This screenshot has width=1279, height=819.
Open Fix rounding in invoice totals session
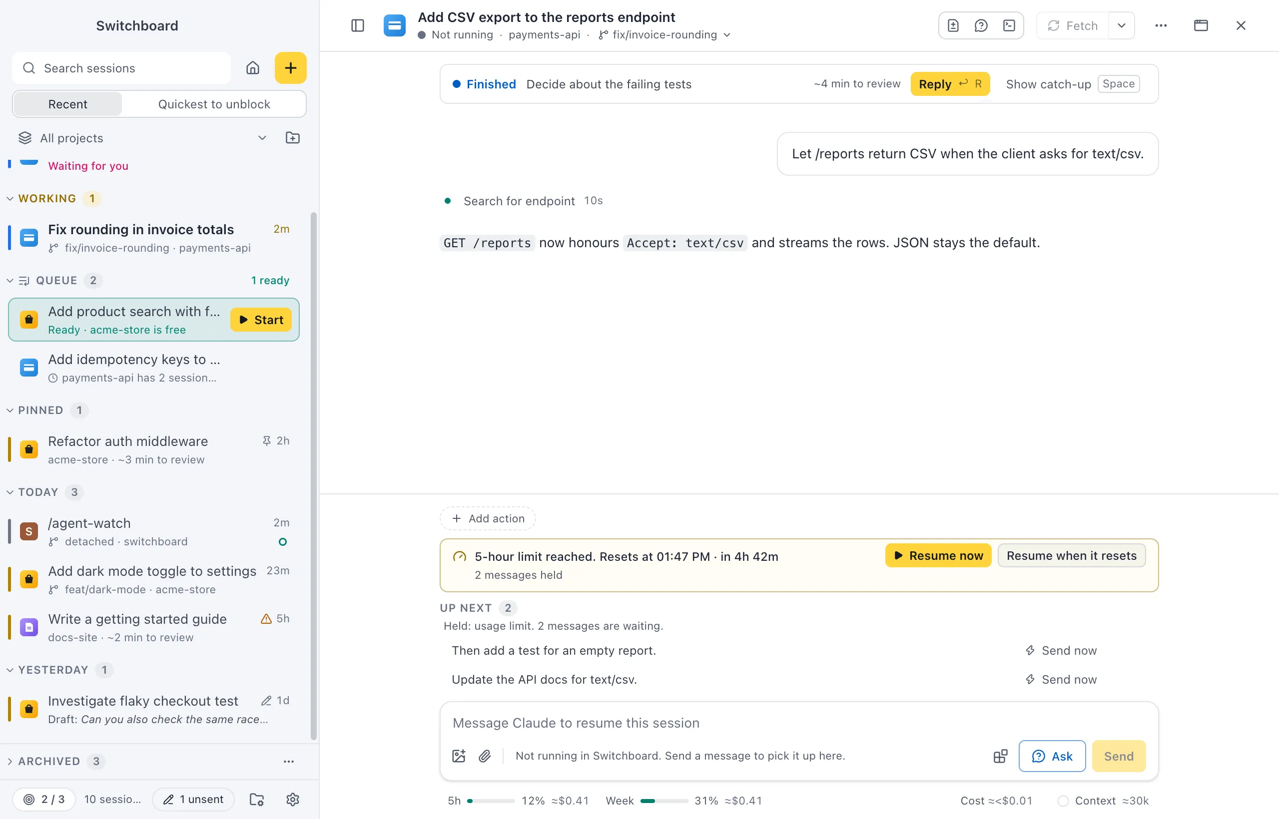[154, 238]
